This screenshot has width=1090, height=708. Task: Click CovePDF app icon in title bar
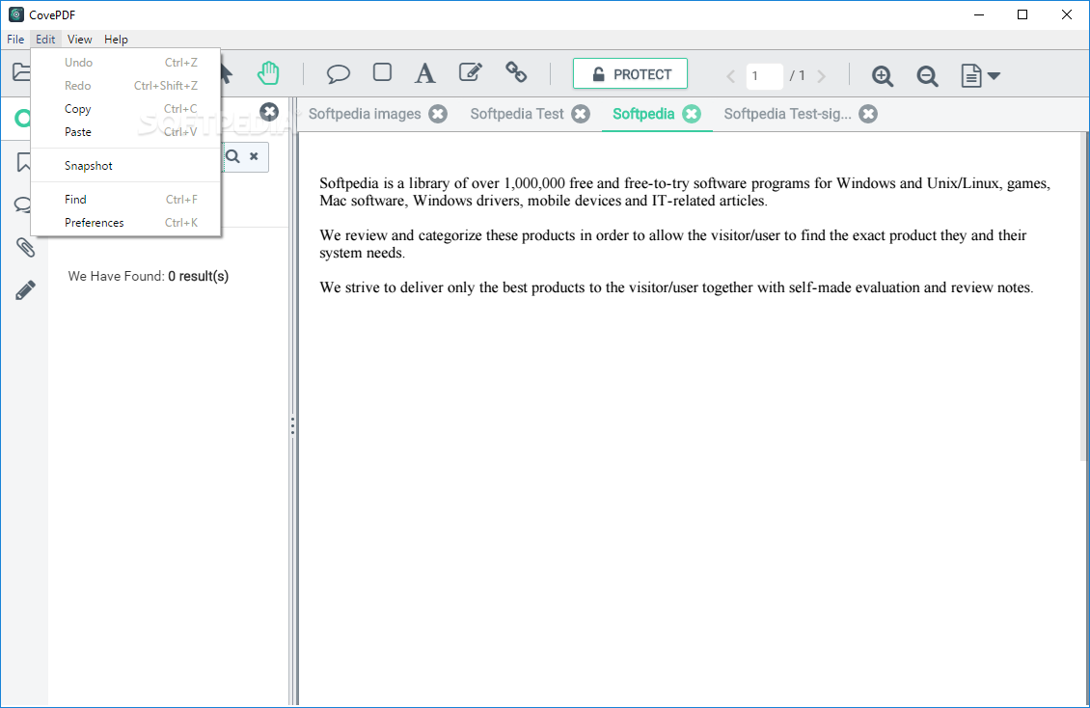pos(16,14)
